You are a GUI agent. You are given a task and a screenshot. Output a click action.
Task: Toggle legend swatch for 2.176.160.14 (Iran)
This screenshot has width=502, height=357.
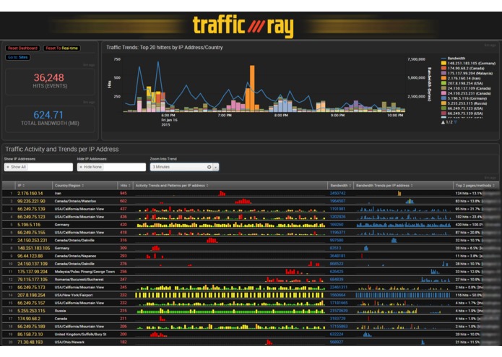click(x=443, y=78)
